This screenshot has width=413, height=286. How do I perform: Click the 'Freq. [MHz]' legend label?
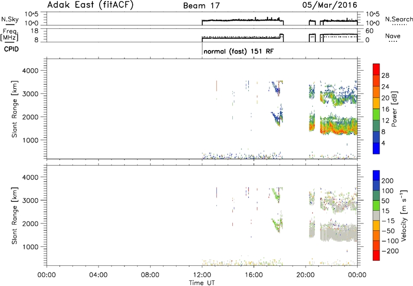point(9,35)
